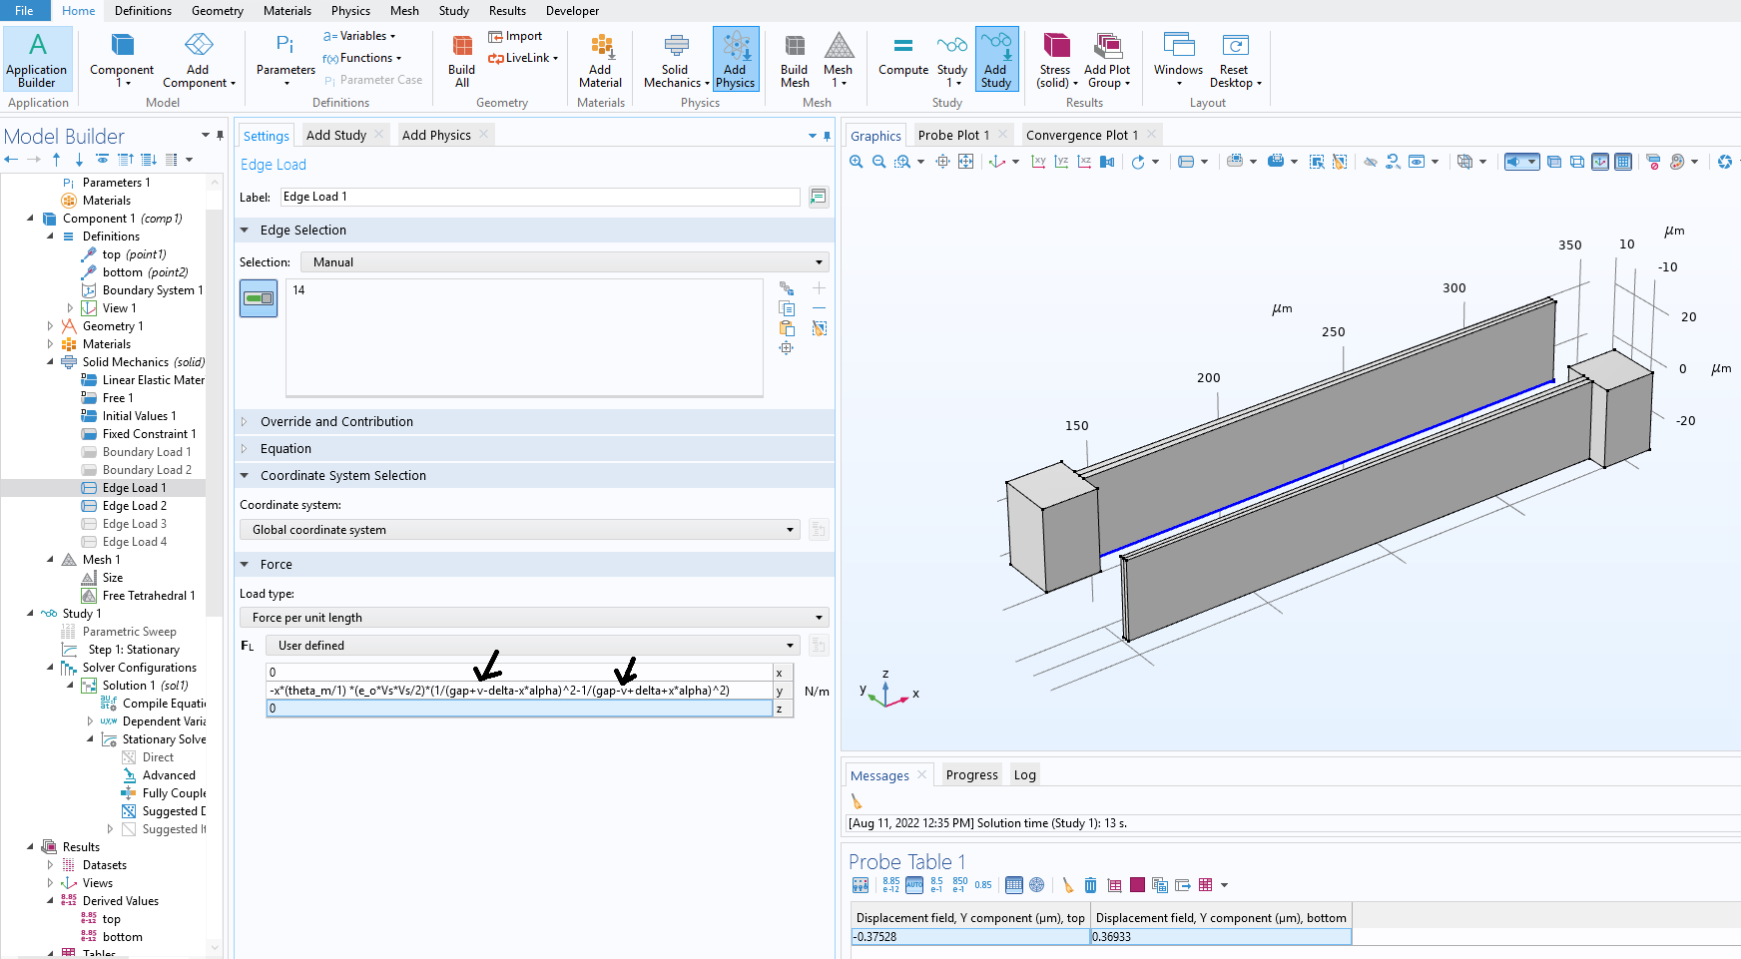Click the Build Mesh icon
Screen dimensions: 1741x959
(x=795, y=59)
